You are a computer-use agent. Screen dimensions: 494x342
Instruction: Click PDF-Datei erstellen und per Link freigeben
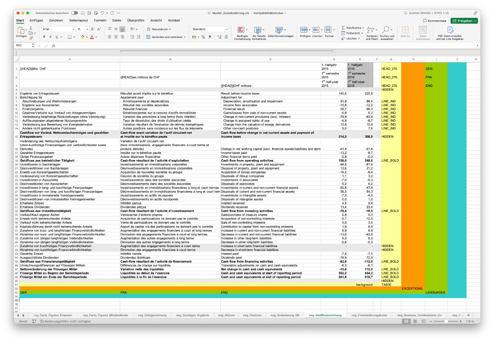point(450,33)
